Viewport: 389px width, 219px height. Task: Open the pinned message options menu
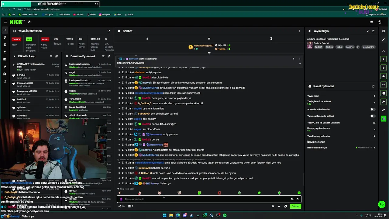[x=300, y=59]
